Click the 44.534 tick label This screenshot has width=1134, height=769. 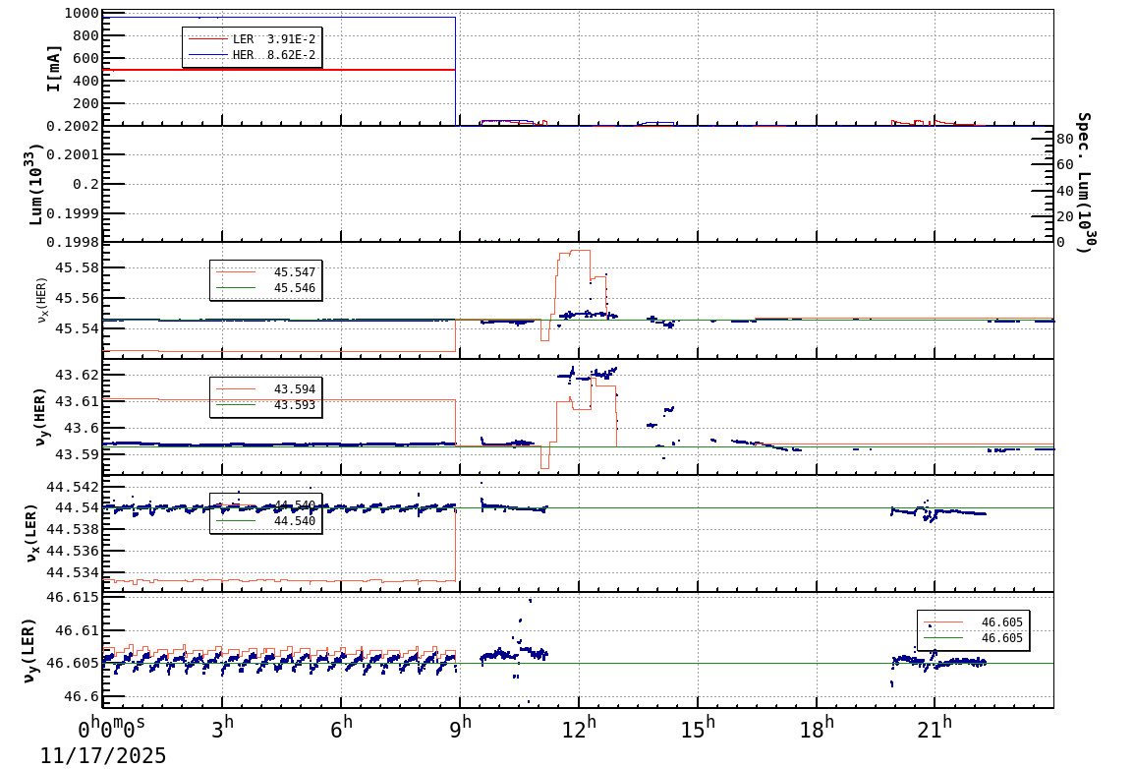tap(73, 573)
